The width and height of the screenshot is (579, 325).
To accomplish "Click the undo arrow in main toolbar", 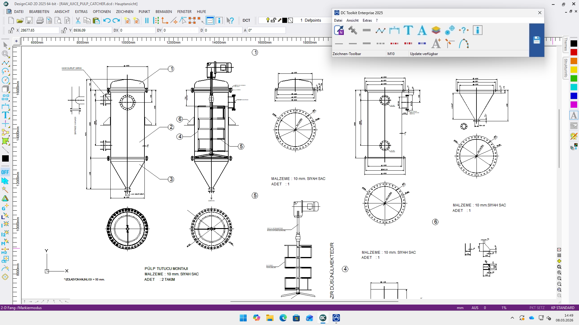I will pyautogui.click(x=107, y=20).
